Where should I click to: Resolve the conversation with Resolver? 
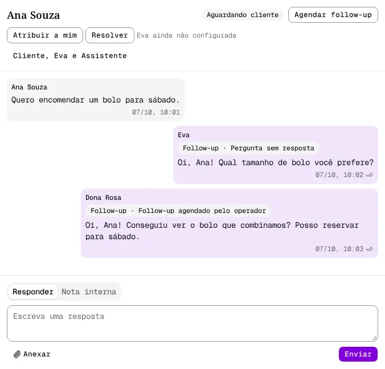(110, 35)
